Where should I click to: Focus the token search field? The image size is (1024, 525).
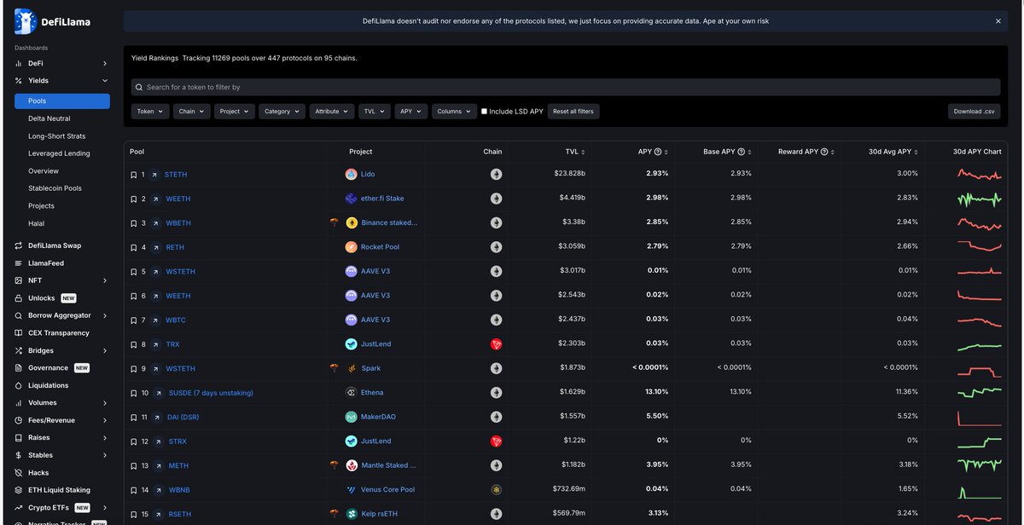coord(566,87)
